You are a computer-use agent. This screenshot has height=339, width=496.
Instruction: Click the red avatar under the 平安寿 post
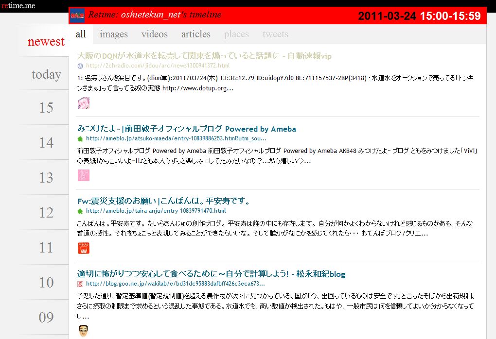[x=84, y=248]
